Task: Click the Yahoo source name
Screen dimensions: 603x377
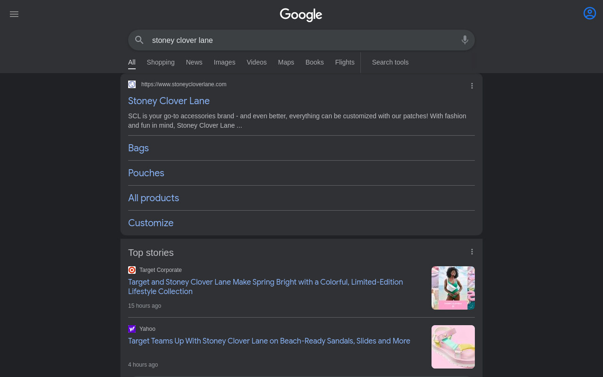Action: 147,329
